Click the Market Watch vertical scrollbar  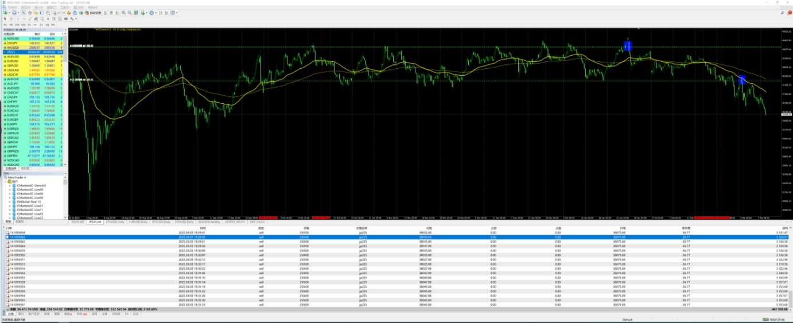[65, 100]
